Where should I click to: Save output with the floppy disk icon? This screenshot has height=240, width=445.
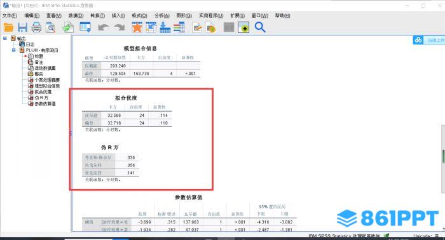pos(22,27)
